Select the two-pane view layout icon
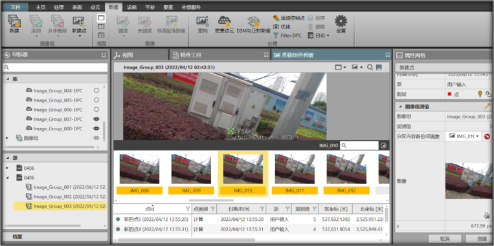Viewport: 494px width, 246px height. (101, 26)
